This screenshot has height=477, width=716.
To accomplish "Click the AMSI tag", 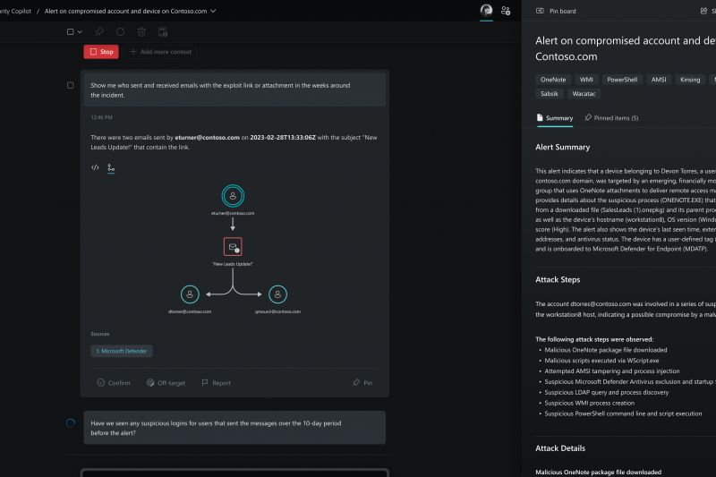I will [x=659, y=80].
